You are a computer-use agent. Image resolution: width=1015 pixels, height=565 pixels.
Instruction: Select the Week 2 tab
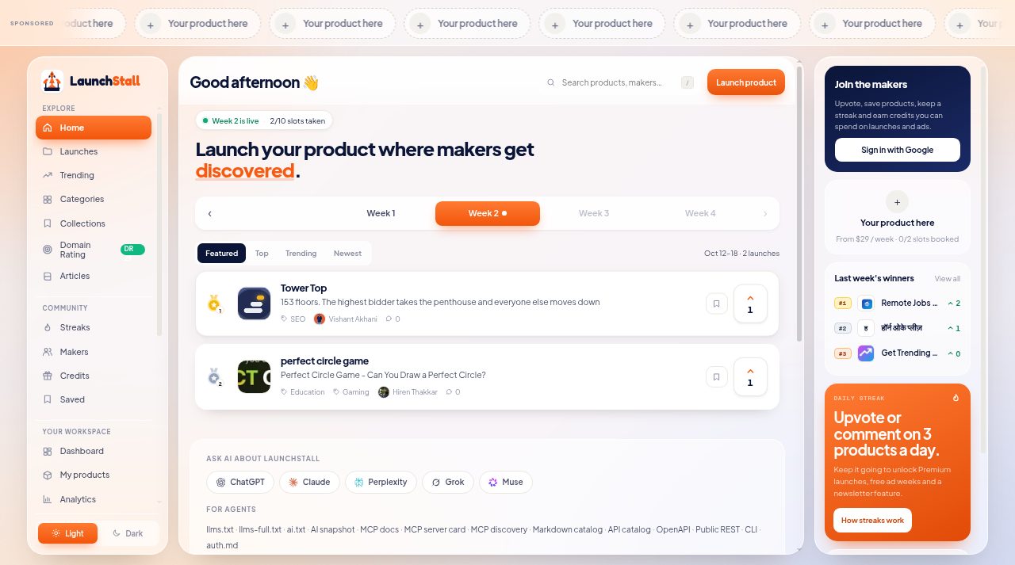click(x=488, y=213)
